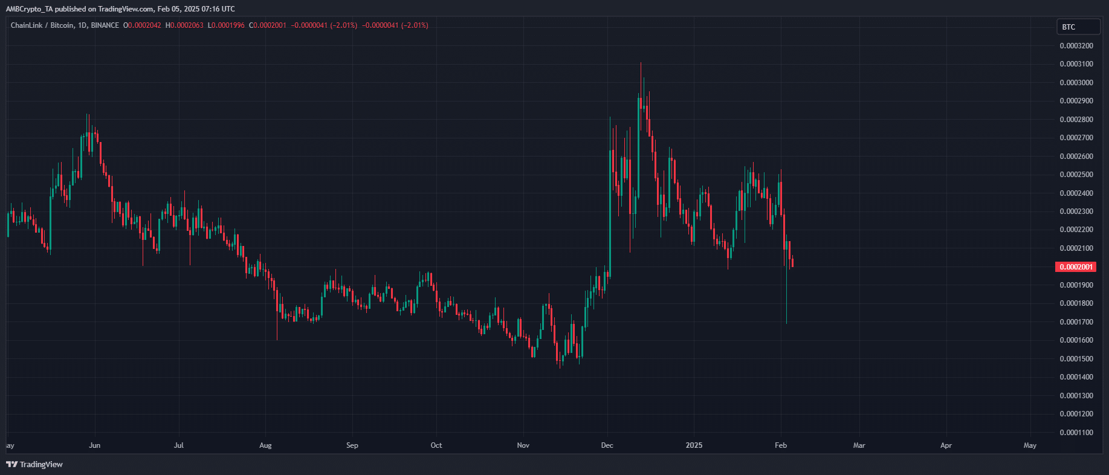
Task: Open the BTC currency selector
Action: coord(1078,27)
